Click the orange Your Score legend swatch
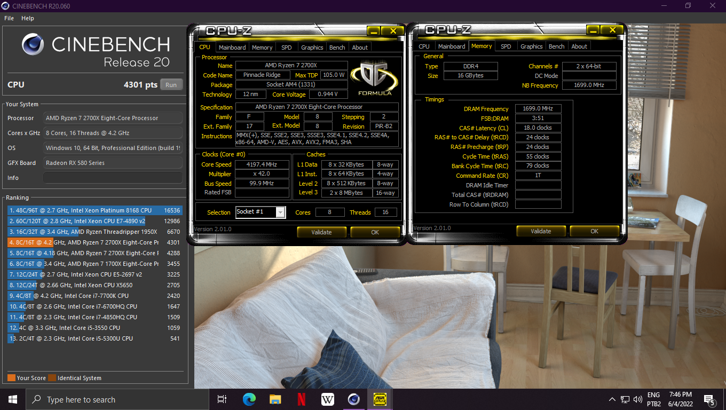Viewport: 726px width, 410px height. [x=11, y=378]
